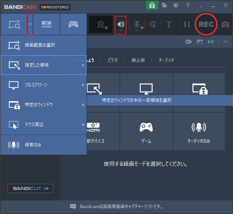Expand the フルスクリーン submenu arrow

[x=83, y=85]
